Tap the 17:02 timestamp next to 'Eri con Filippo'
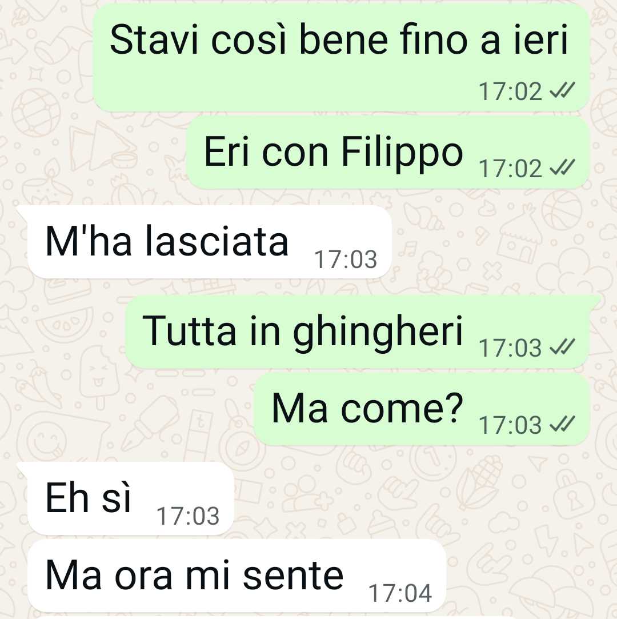Screen dimensions: 617x619 pyautogui.click(x=511, y=169)
